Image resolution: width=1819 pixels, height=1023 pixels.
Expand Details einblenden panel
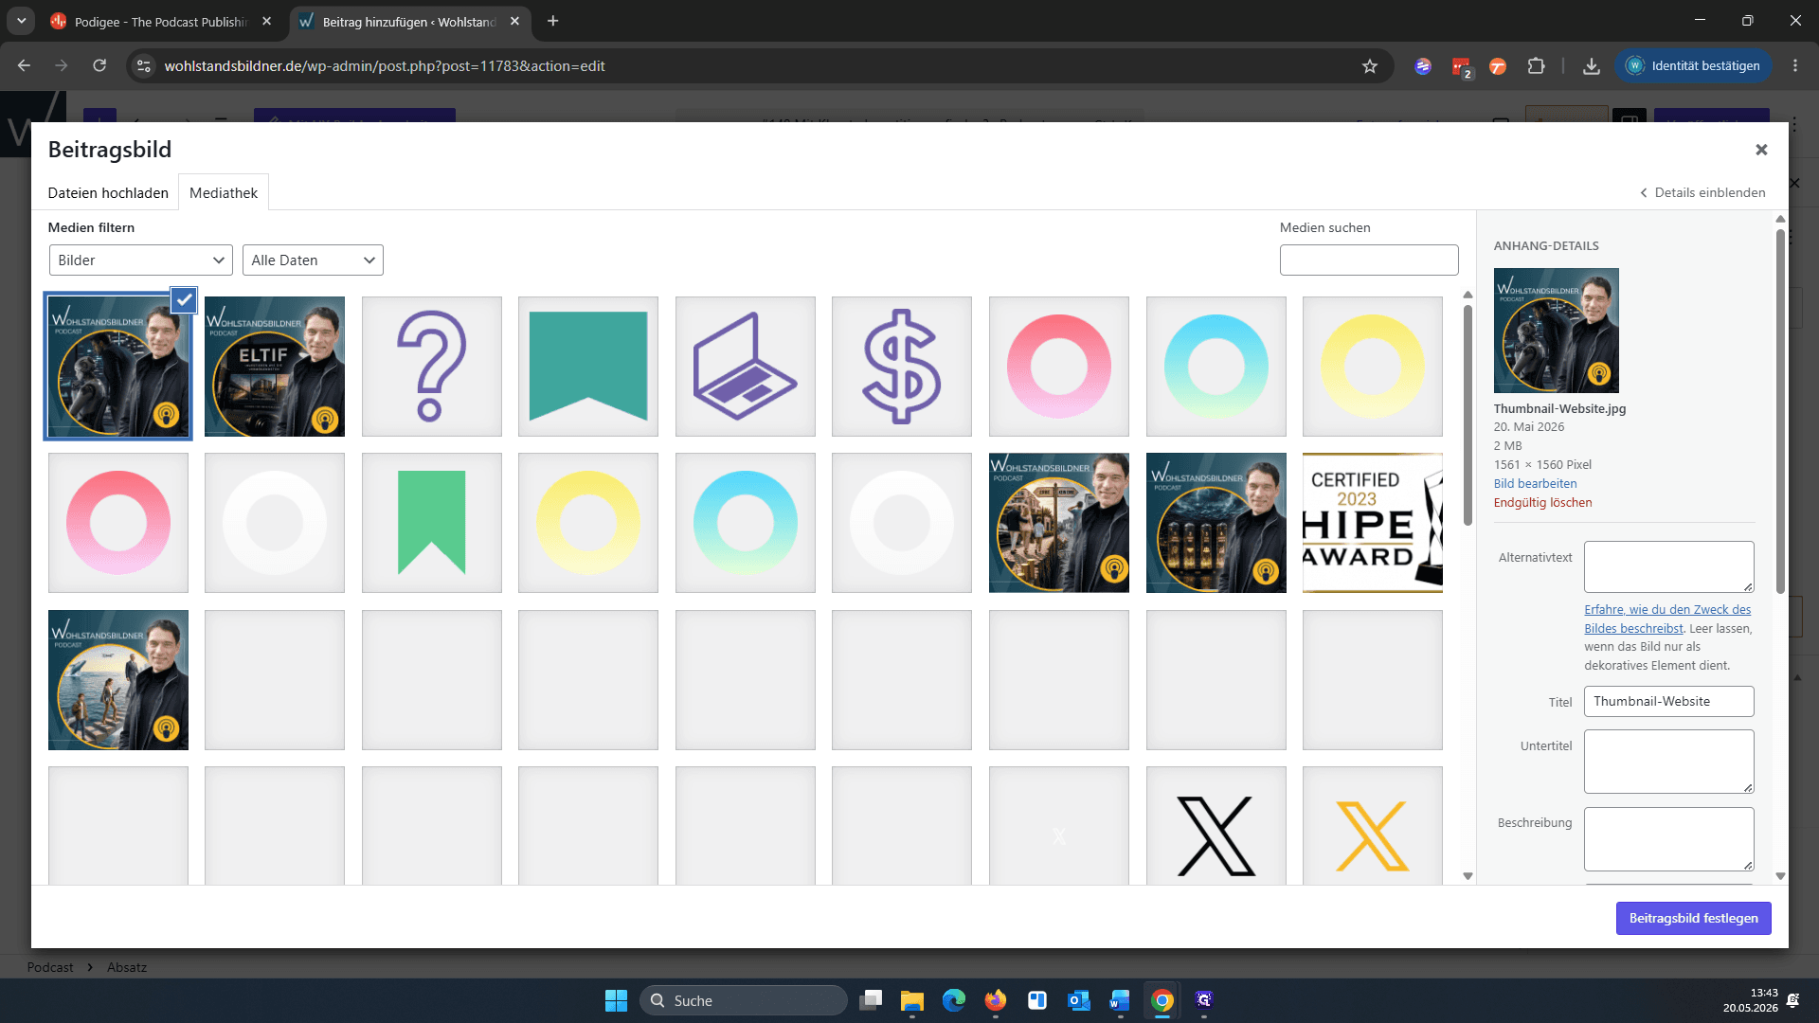[x=1702, y=192]
